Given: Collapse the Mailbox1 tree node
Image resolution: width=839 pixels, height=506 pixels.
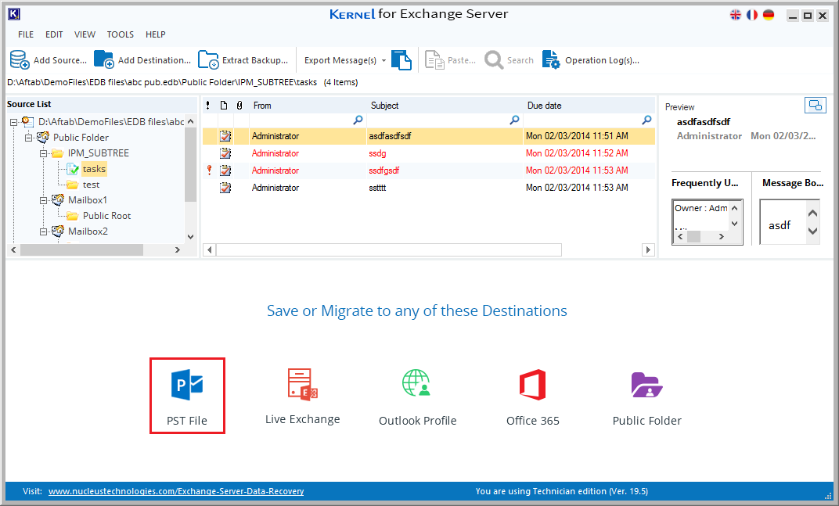Looking at the screenshot, I should [x=43, y=200].
